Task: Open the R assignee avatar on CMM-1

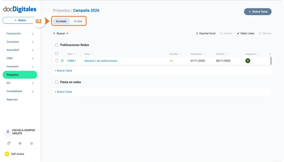Action: [248, 61]
